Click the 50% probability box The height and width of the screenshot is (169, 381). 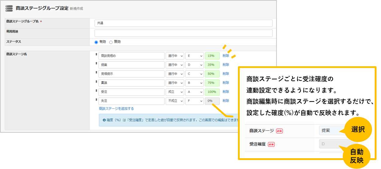coord(212,74)
